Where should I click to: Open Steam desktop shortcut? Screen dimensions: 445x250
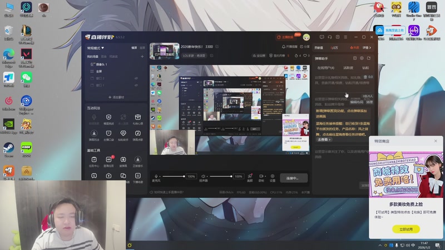click(8, 149)
